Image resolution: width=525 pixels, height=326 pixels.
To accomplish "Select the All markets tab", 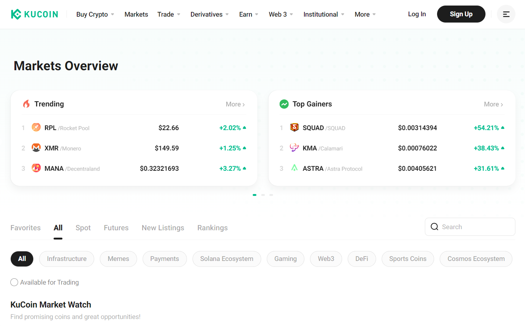I will [58, 228].
